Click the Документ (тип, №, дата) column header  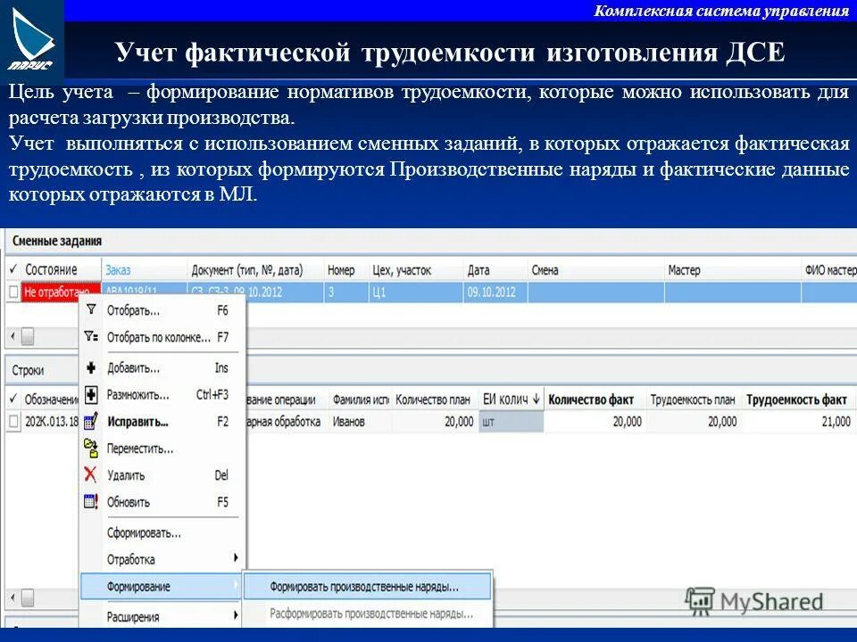[x=255, y=269]
